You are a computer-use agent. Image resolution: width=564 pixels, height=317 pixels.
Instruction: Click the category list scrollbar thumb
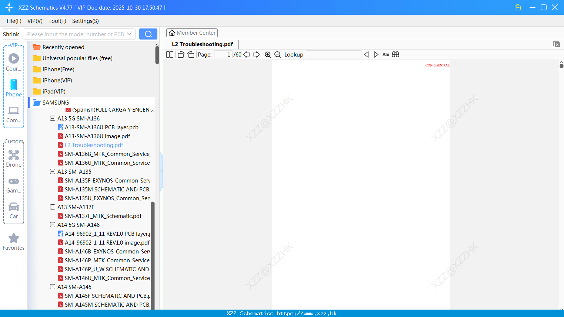157,55
